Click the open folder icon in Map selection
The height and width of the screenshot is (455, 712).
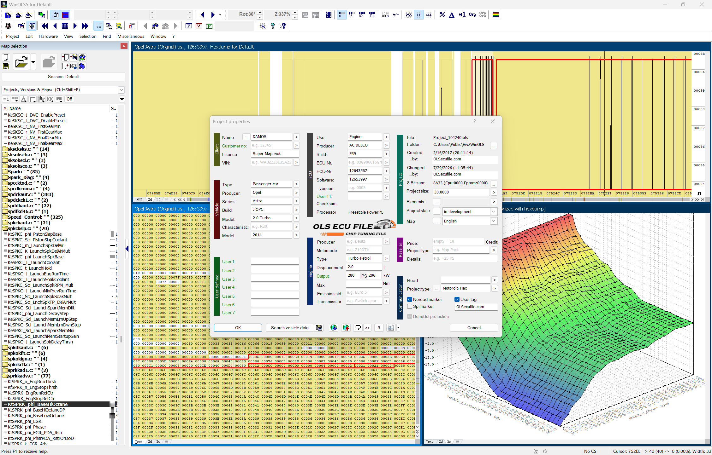(x=21, y=61)
